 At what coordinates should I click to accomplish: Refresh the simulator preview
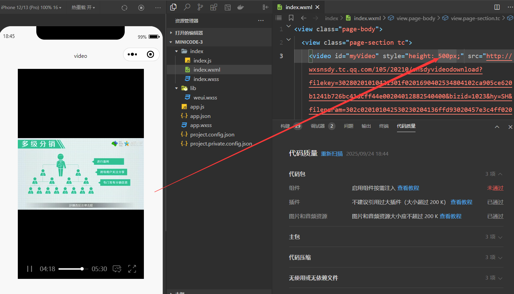[x=124, y=7]
